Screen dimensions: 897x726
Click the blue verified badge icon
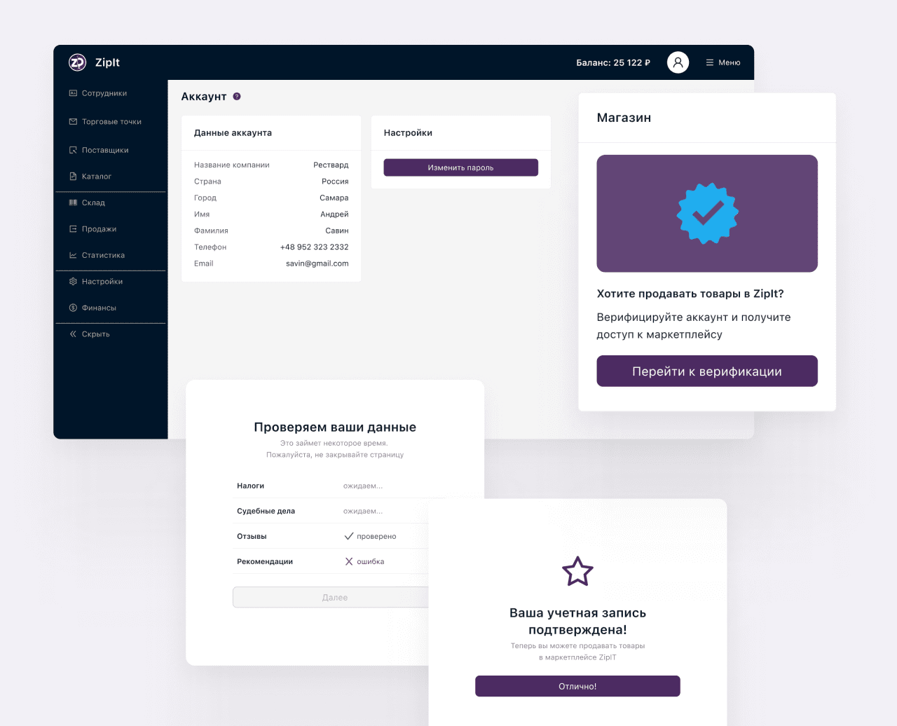pos(707,213)
